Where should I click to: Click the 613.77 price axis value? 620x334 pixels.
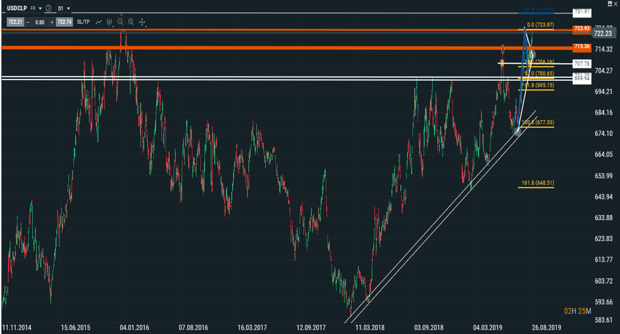pos(603,259)
